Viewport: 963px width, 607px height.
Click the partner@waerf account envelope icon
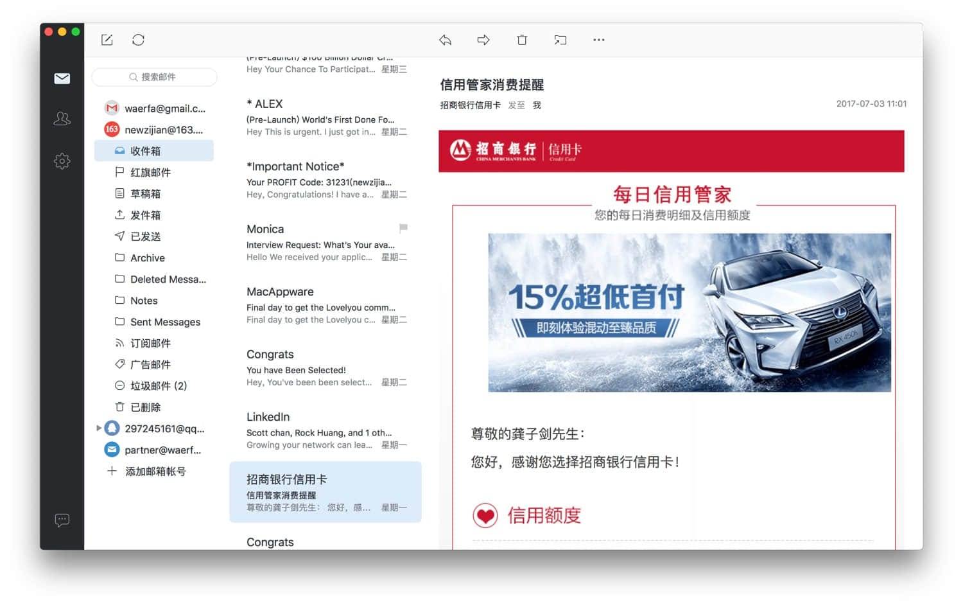pos(112,450)
